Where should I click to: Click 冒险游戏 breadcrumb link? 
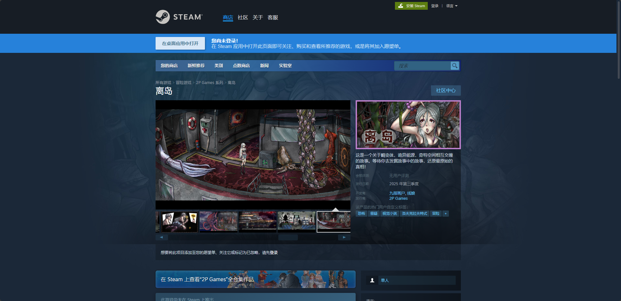point(184,83)
